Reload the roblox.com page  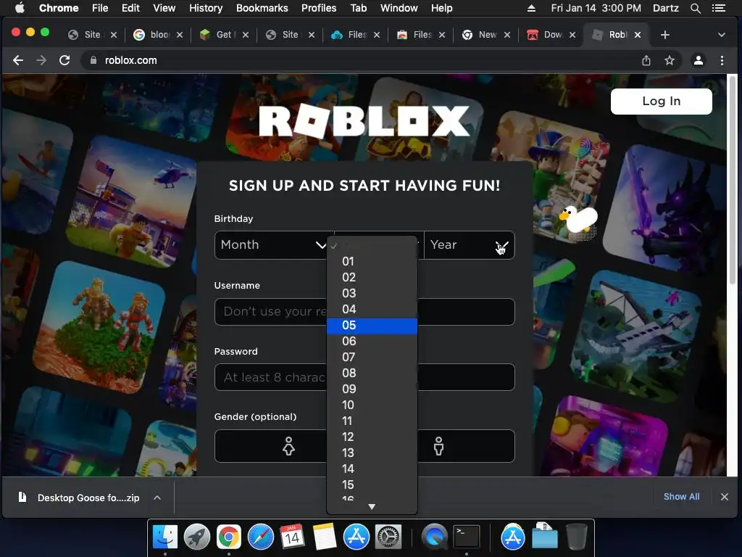64,60
